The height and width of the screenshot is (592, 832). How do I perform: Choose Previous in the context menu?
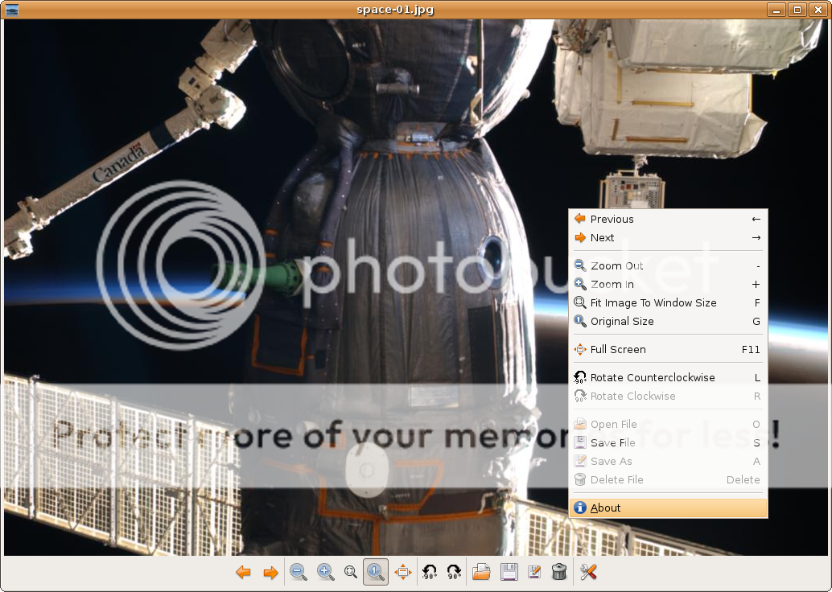coord(668,219)
